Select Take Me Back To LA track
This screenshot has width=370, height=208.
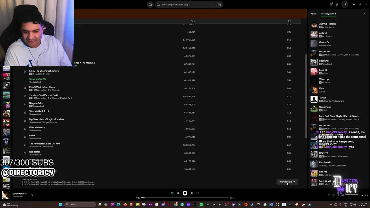39,111
